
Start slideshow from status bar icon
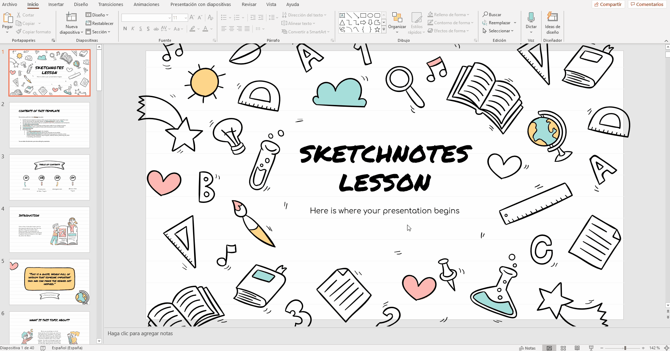tap(591, 348)
